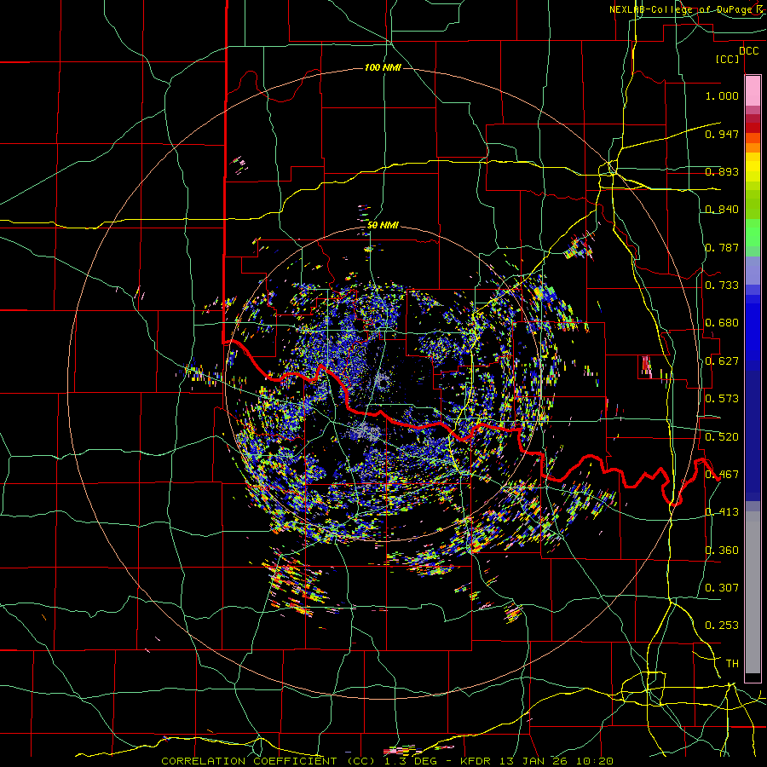767x767 pixels.
Task: Click the 0.627 legend value
Action: click(722, 361)
